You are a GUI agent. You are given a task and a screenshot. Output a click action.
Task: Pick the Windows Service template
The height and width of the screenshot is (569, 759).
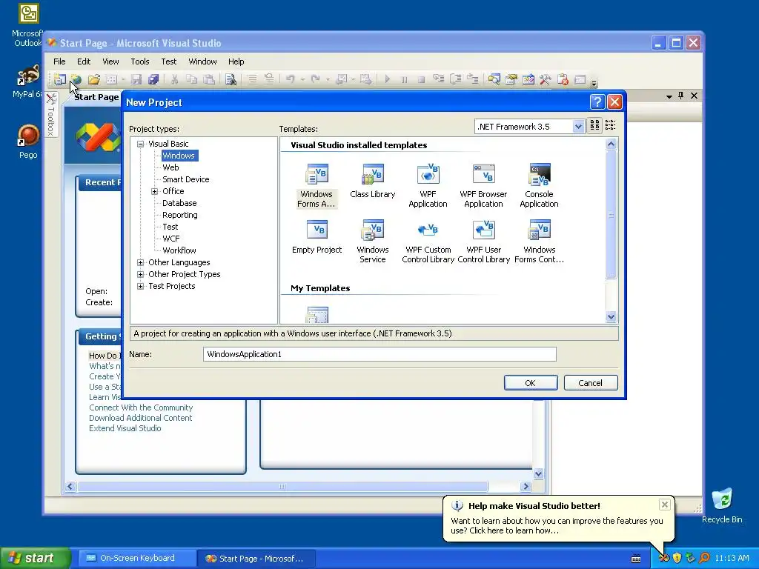point(373,242)
